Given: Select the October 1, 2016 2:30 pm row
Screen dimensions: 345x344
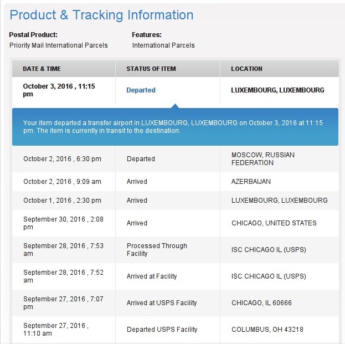Looking at the screenshot, I should (176, 201).
